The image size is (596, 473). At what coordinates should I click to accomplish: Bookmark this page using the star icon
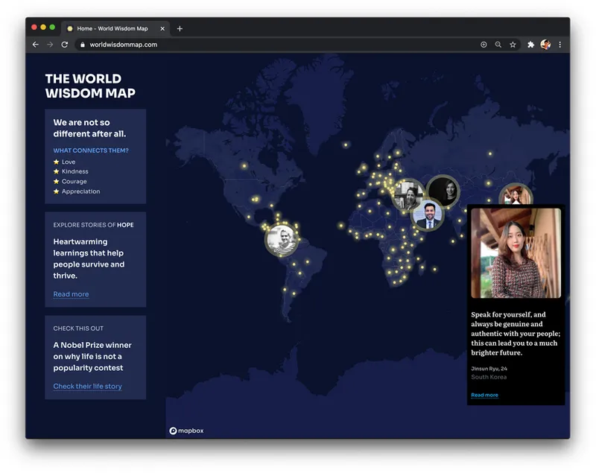pos(512,44)
